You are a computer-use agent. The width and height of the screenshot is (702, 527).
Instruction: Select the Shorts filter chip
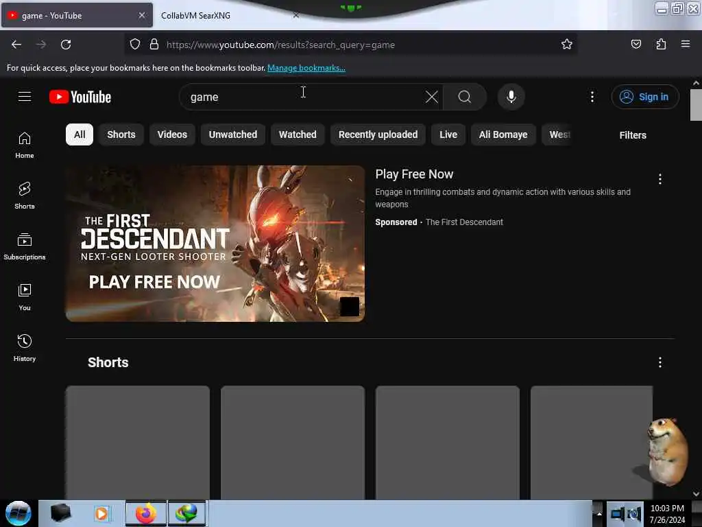[x=121, y=134]
